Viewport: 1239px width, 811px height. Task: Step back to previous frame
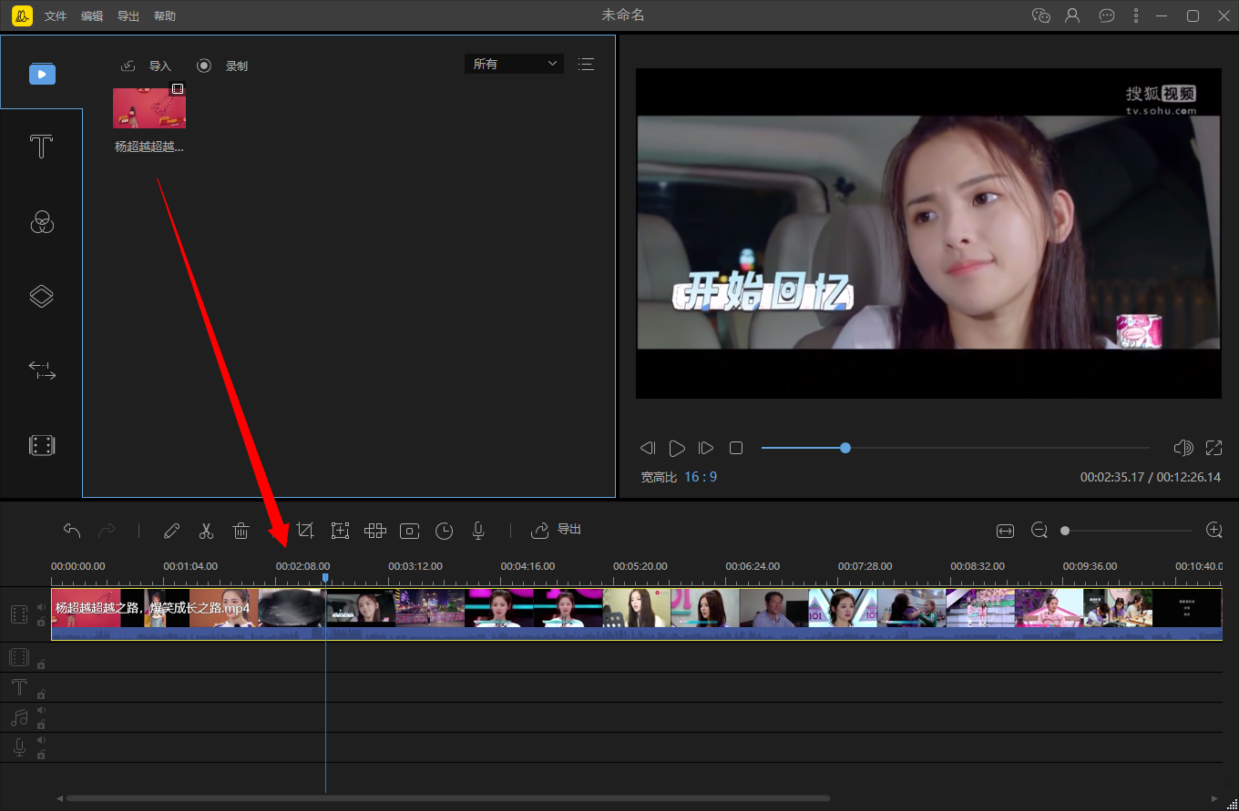click(x=648, y=448)
